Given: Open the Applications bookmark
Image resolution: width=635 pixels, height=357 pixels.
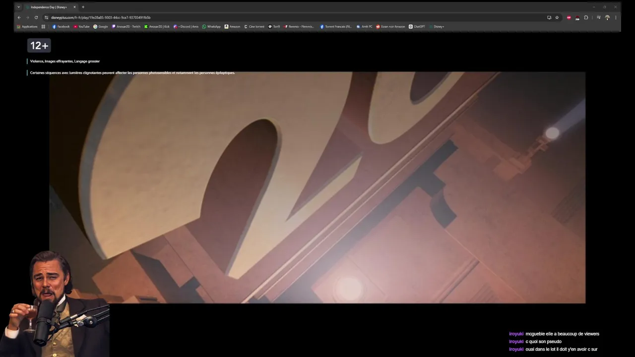Looking at the screenshot, I should click(x=27, y=27).
